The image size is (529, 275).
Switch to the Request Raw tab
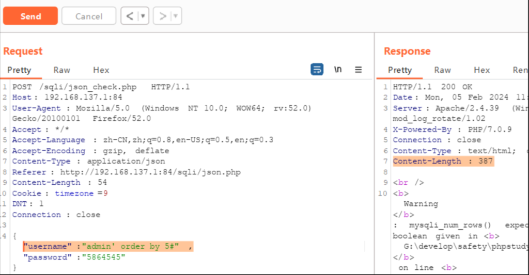point(62,70)
